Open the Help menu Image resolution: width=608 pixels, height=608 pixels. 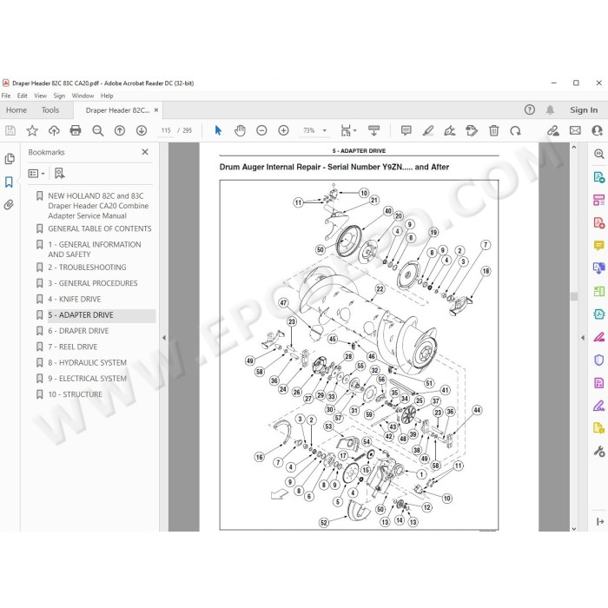(107, 96)
